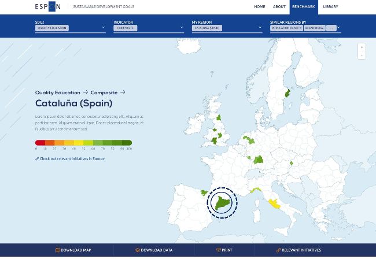376x259 pixels.
Task: Expand the My Region dropdown chevron
Action: tap(260, 27)
